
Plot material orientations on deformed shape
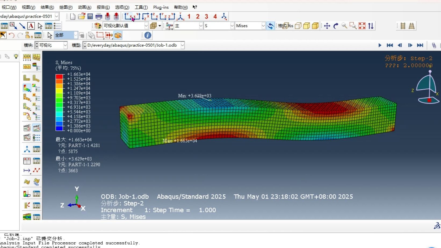(x=27, y=107)
